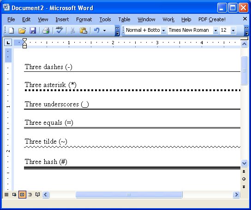Expand the style dropdown Normal + Botto
The image size is (251, 210).
pyautogui.click(x=163, y=30)
